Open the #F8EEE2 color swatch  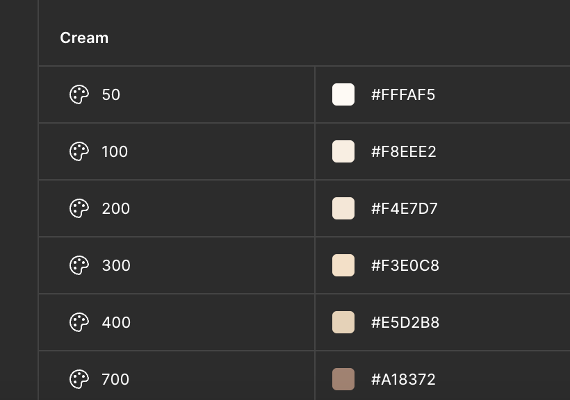[343, 151]
